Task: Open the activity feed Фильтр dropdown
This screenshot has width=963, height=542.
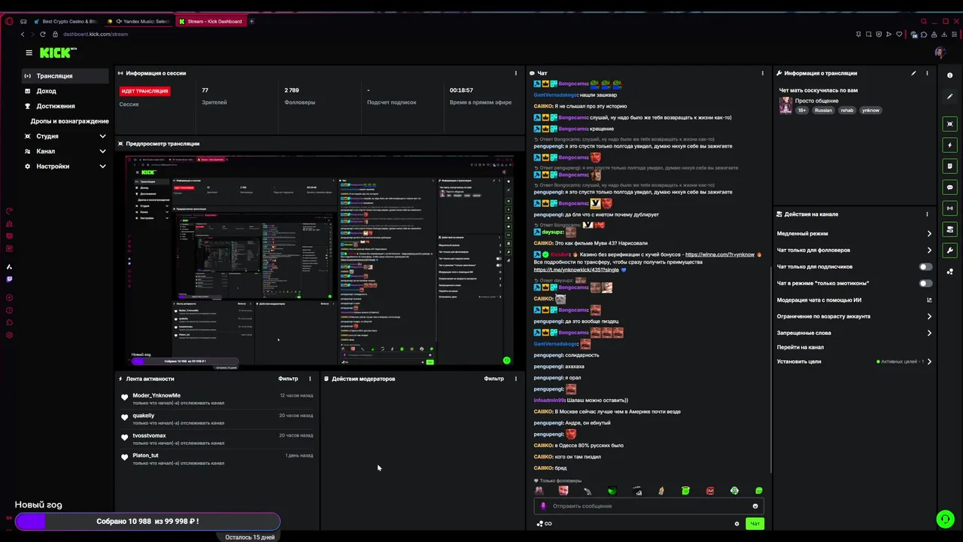Action: pos(288,379)
